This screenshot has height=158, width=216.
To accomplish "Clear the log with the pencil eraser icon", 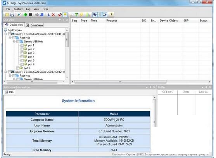I will click(x=19, y=15).
